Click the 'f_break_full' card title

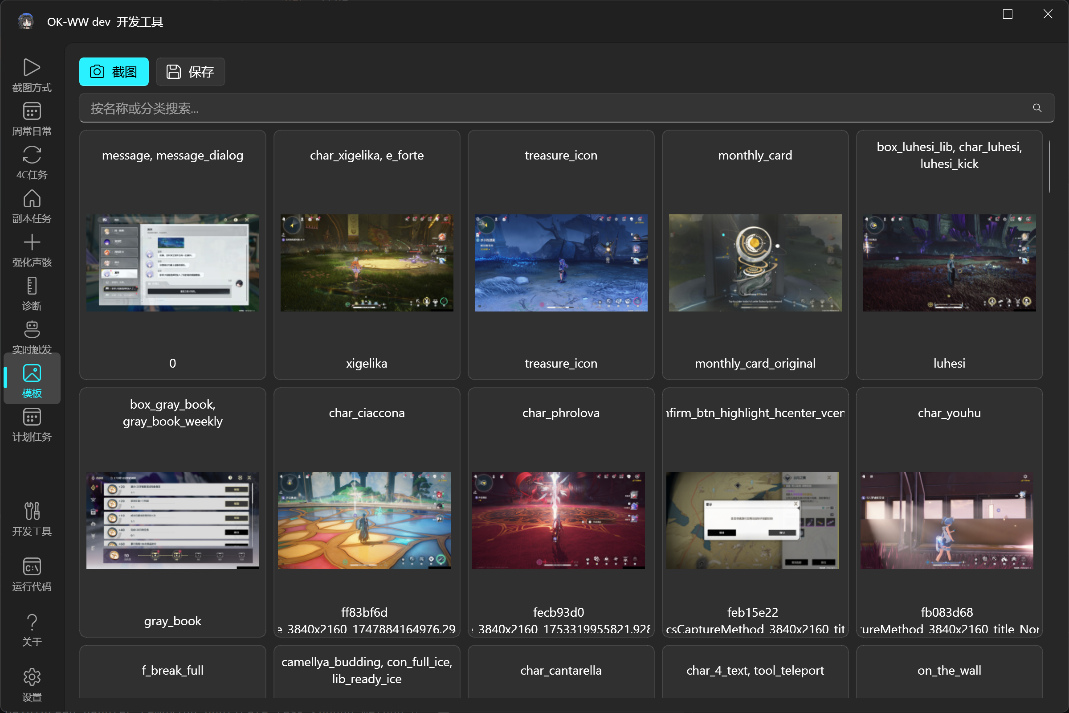173,670
